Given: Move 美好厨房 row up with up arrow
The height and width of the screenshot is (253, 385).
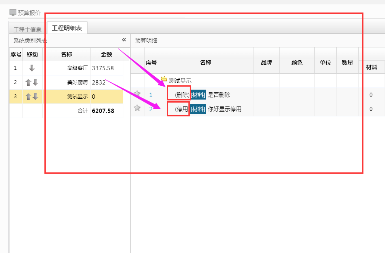Looking at the screenshot, I should click(x=29, y=82).
